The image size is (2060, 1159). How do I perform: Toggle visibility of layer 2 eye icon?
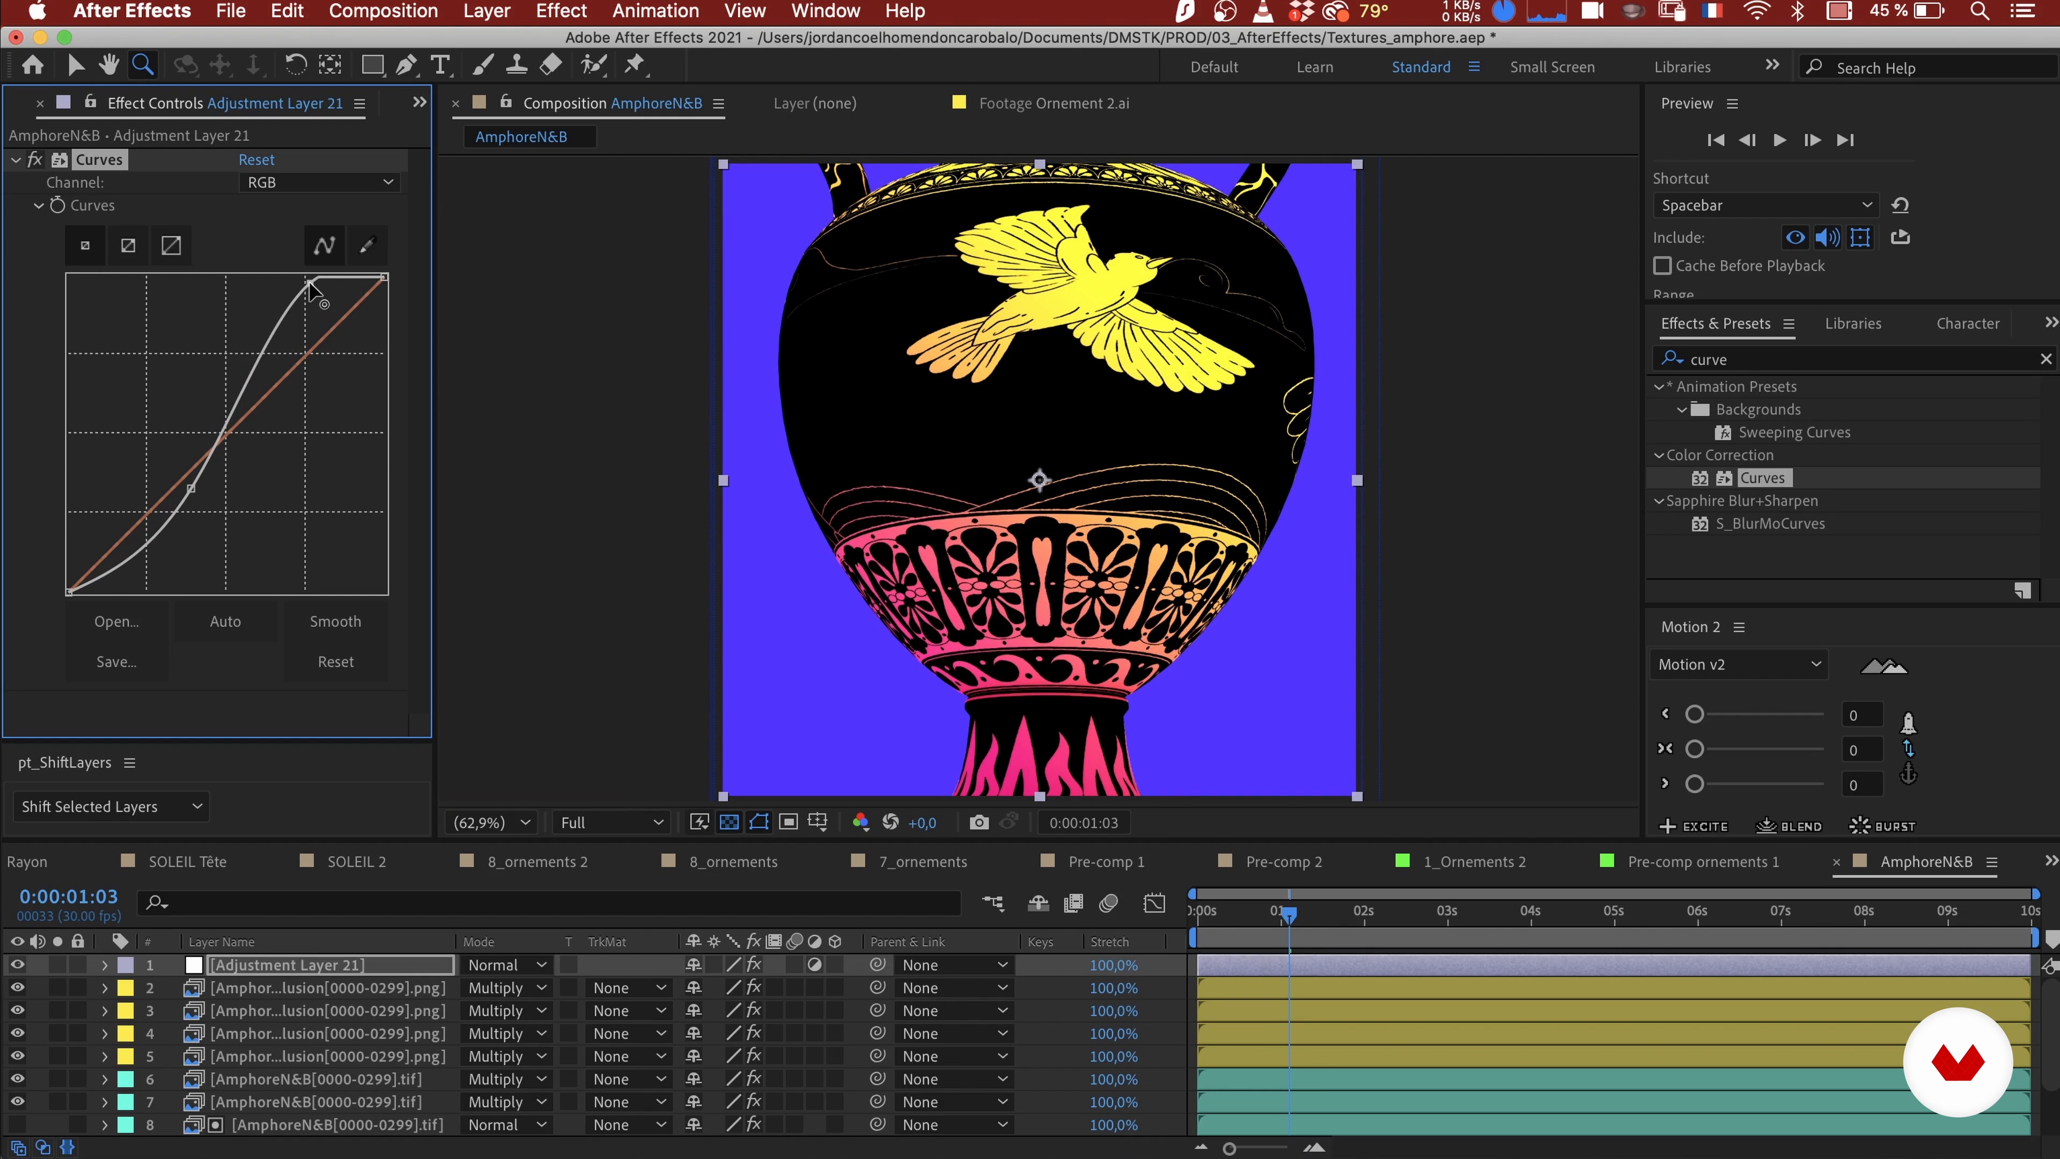[x=17, y=988]
